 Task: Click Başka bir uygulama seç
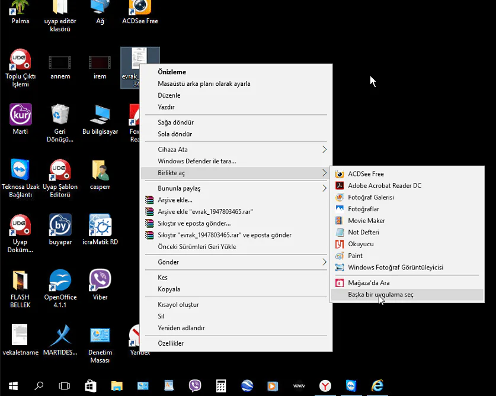380,295
